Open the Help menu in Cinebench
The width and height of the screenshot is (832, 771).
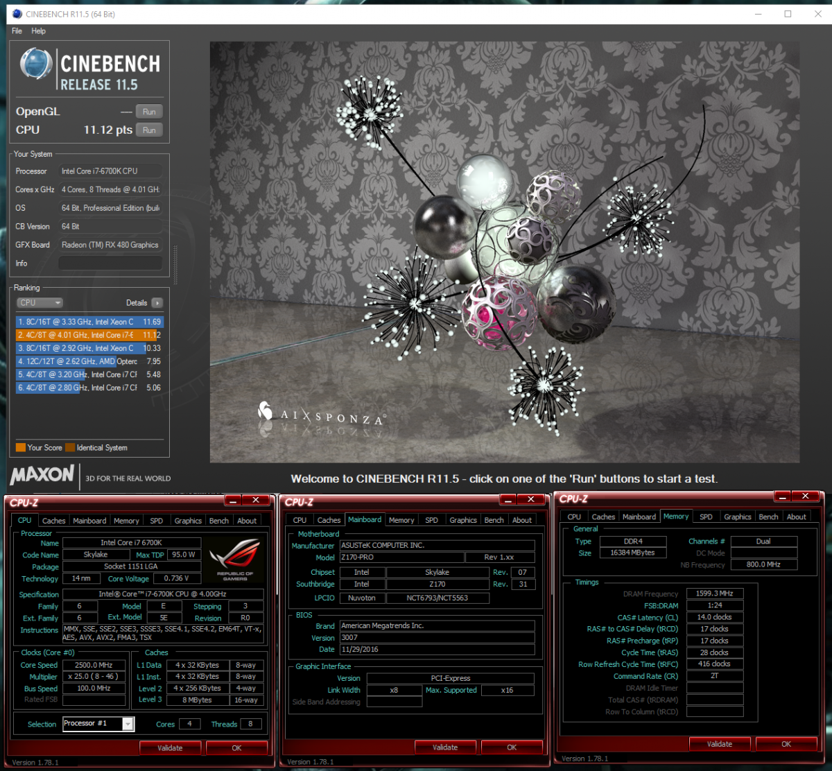39,31
